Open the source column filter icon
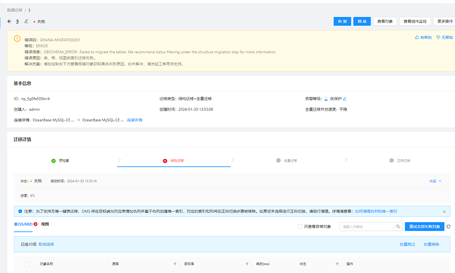 175,264
